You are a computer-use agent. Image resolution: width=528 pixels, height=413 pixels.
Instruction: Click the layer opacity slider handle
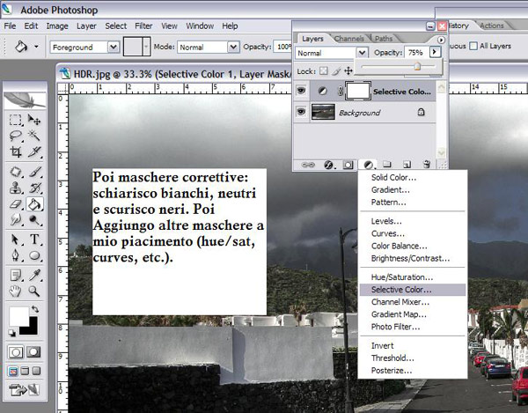pyautogui.click(x=417, y=66)
